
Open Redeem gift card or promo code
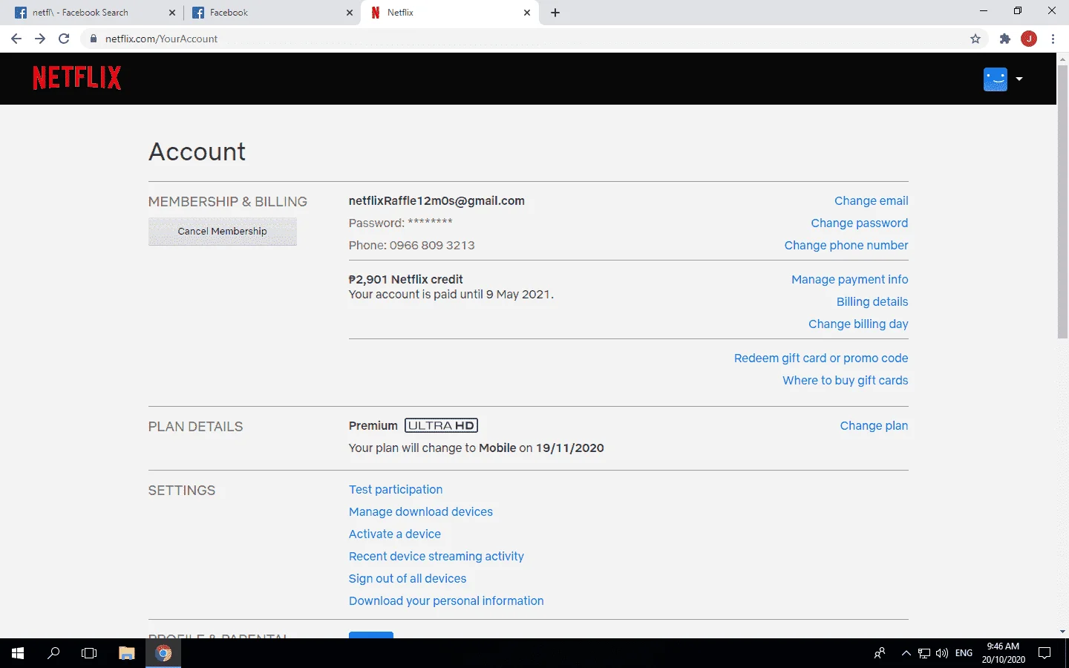click(x=821, y=358)
